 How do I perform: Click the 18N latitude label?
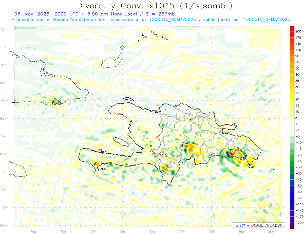[x=4, y=172]
